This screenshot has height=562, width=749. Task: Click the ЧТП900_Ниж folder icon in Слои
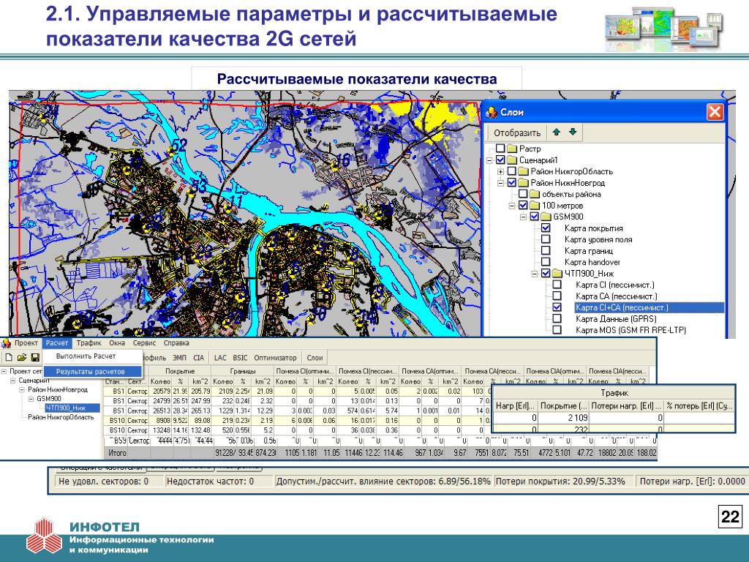(557, 274)
